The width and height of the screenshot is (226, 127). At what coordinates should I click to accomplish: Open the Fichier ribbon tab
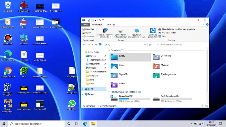(x=85, y=25)
